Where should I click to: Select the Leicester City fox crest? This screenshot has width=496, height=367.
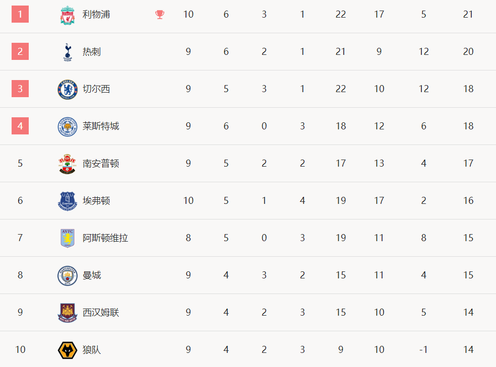click(x=68, y=127)
